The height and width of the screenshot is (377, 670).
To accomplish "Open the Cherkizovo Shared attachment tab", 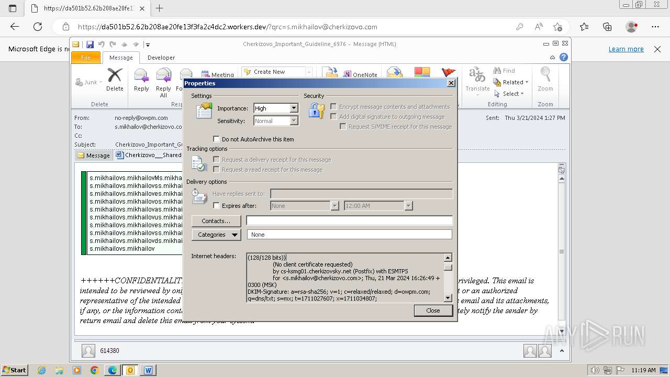I will [x=149, y=155].
